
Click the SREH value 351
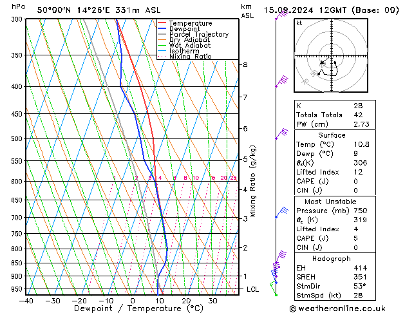click(361, 277)
